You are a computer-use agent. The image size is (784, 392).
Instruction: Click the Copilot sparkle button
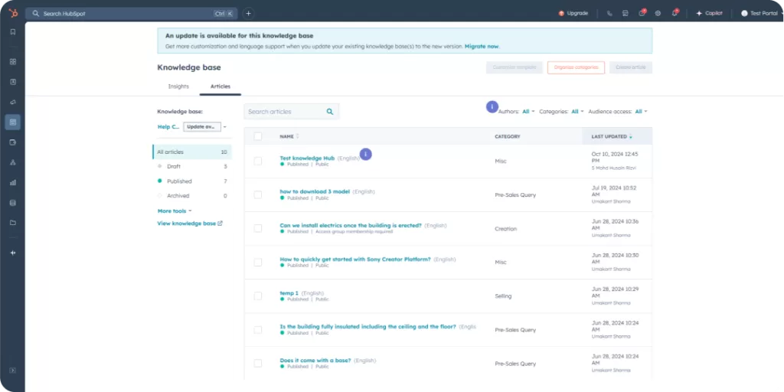[710, 14]
